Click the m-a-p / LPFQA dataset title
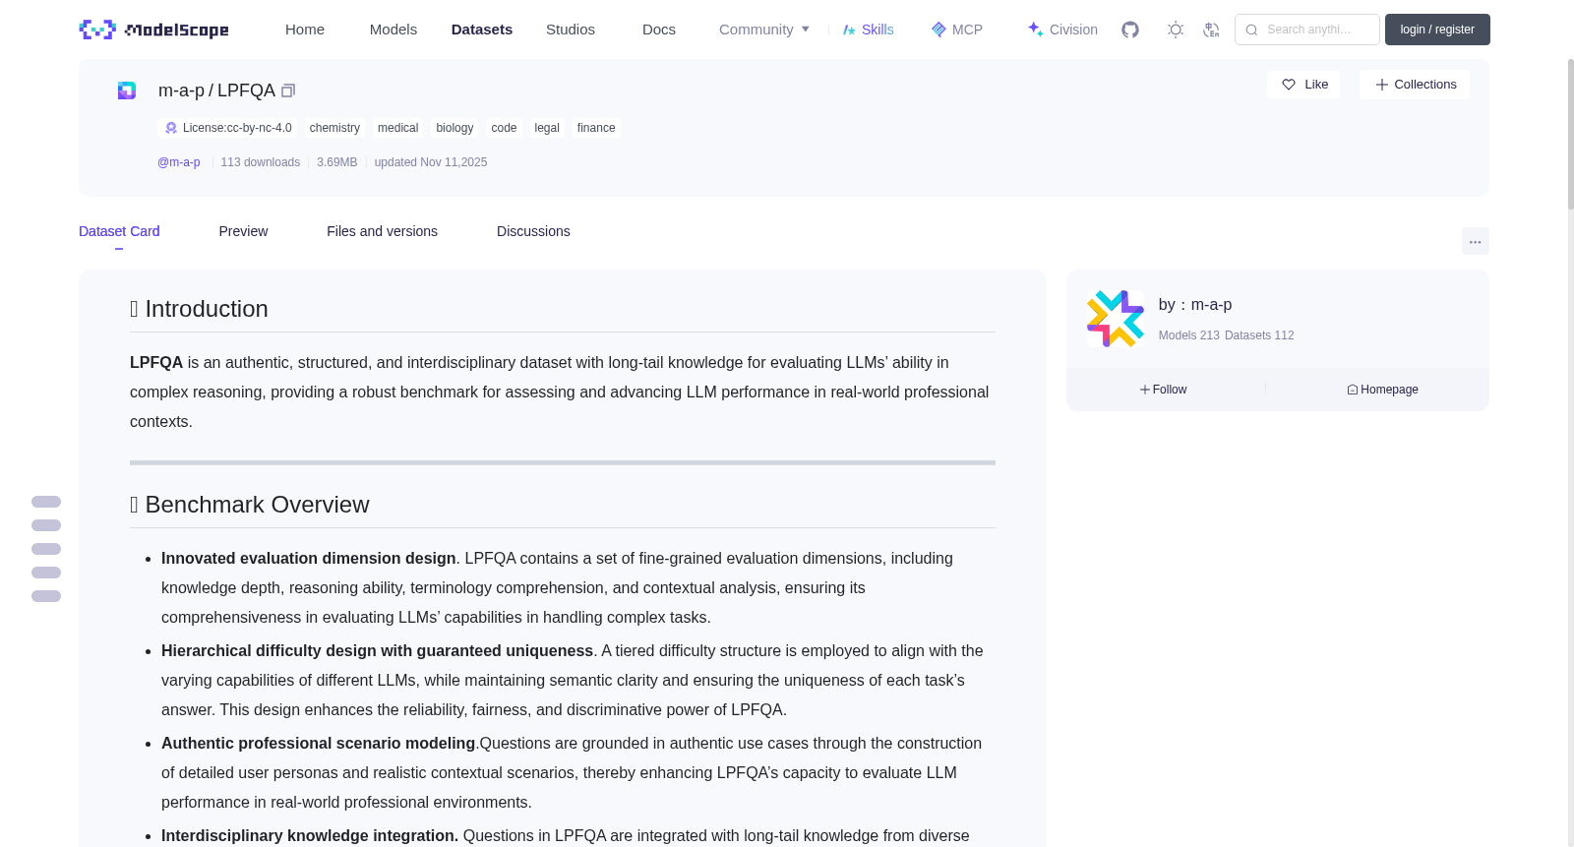Image resolution: width=1574 pixels, height=847 pixels. [x=216, y=91]
